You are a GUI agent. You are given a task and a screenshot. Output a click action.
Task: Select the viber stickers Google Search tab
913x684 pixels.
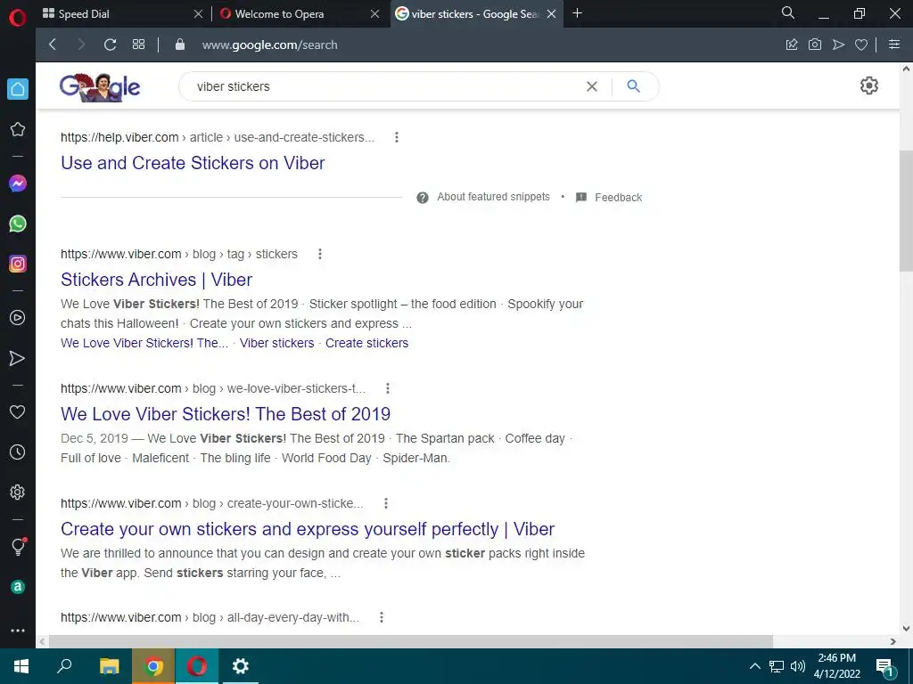(476, 13)
